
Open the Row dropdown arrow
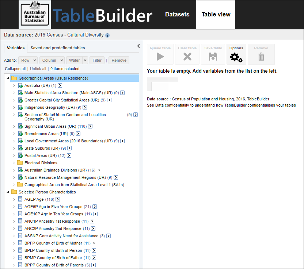click(35, 60)
